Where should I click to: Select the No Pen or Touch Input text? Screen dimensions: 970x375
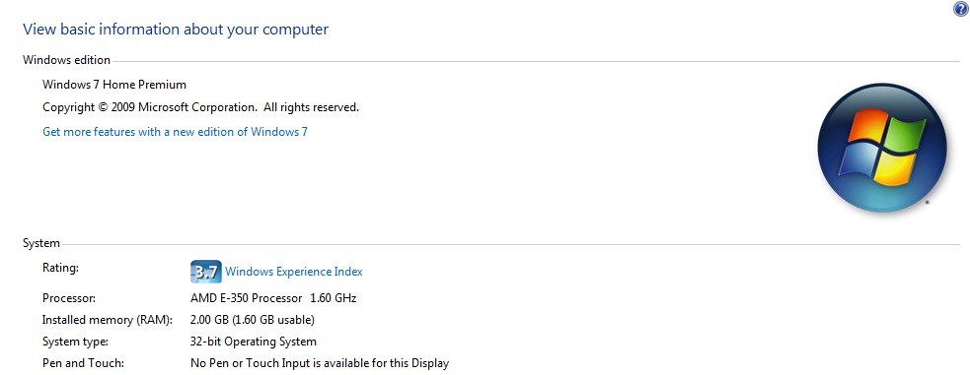[x=320, y=363]
